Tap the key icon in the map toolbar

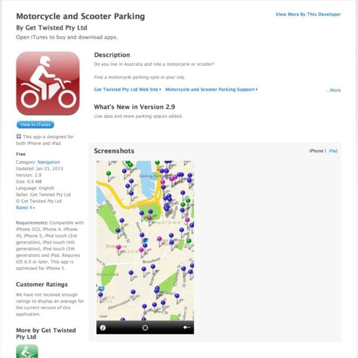[x=187, y=327]
